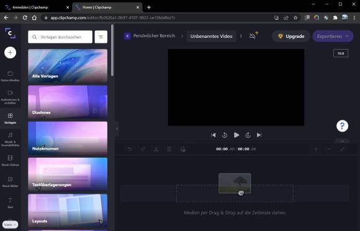Go forward in the browser
360x231 pixels.
[x=16, y=17]
